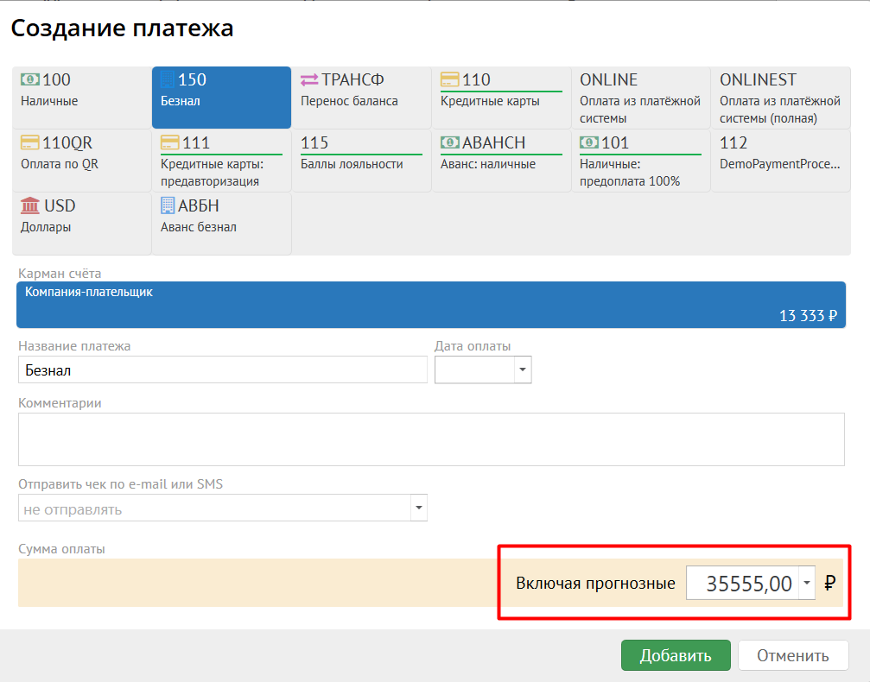Select the 150 Безнал payment tile icon
This screenshot has width=870, height=682.
point(168,80)
